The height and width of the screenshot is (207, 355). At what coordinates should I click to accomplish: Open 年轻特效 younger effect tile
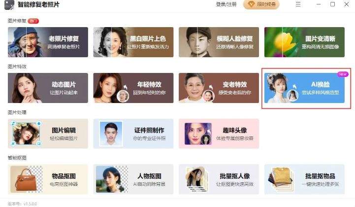[133, 88]
